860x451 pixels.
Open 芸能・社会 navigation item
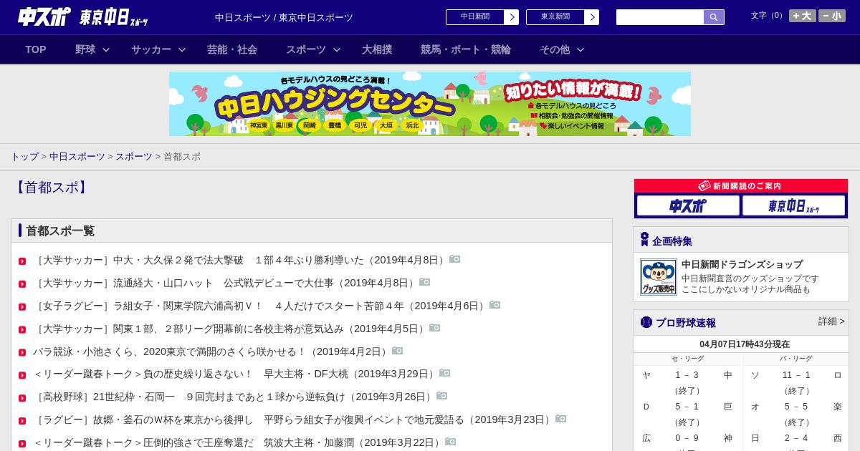coord(232,49)
